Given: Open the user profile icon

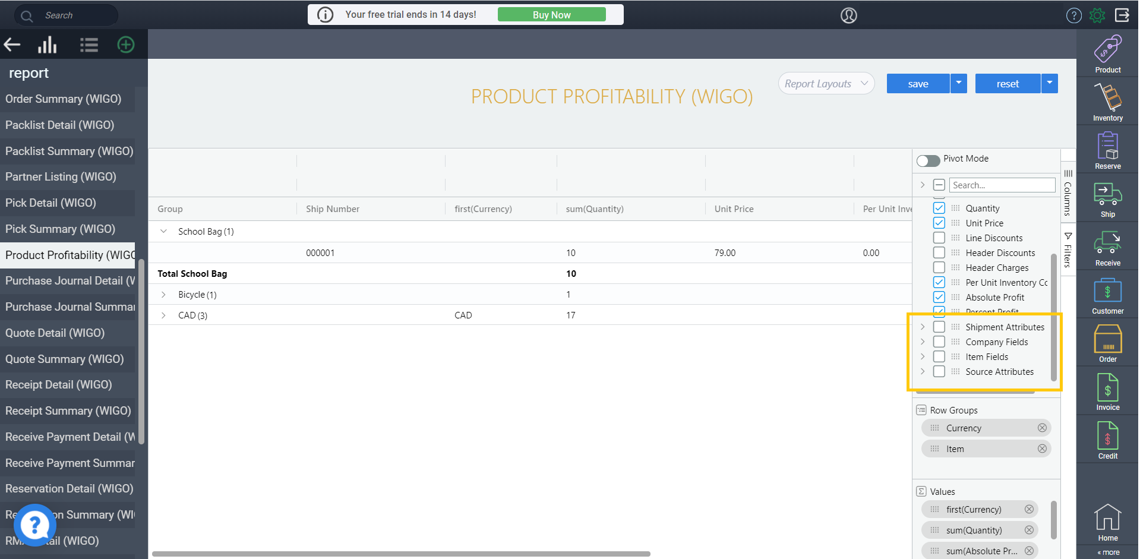Looking at the screenshot, I should tap(849, 15).
